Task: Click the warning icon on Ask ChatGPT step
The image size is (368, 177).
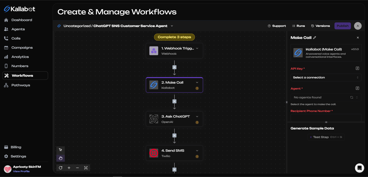Action: [197, 122]
